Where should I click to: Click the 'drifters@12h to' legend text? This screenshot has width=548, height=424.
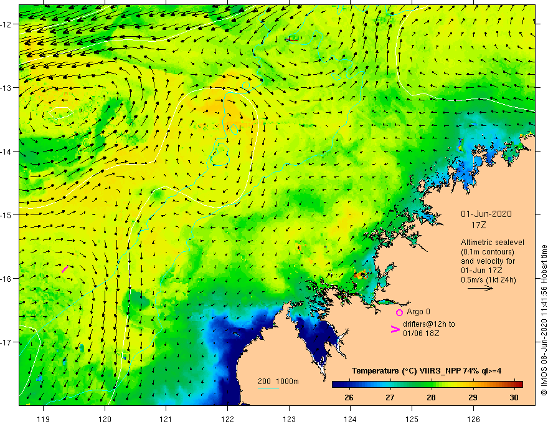click(x=429, y=324)
